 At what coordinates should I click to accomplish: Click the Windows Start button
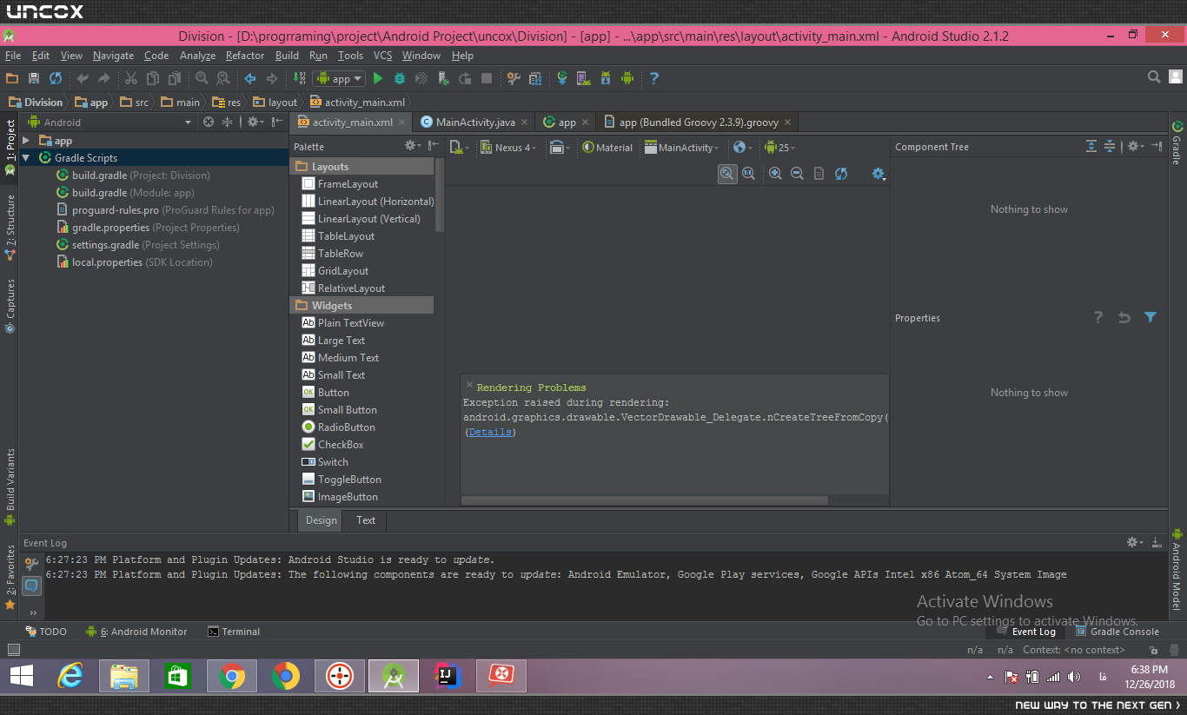(21, 676)
